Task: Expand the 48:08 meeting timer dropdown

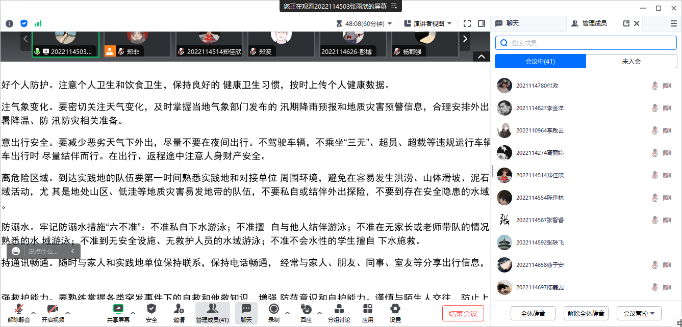Action: click(x=364, y=23)
